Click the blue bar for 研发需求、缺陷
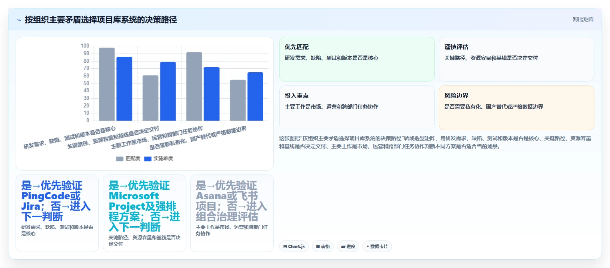 124,89
